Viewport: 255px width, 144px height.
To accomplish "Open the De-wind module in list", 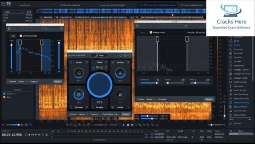I will click(x=235, y=61).
